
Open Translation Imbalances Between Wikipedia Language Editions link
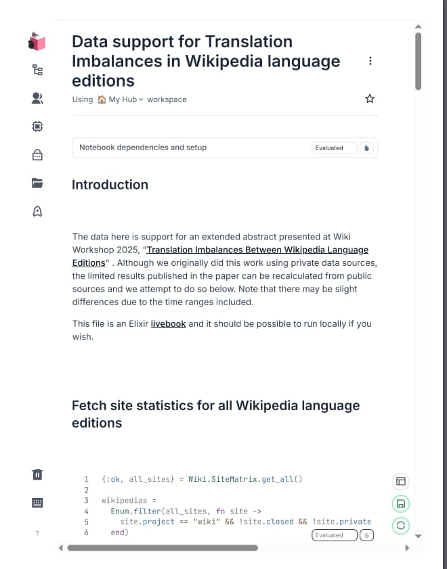[x=220, y=256]
